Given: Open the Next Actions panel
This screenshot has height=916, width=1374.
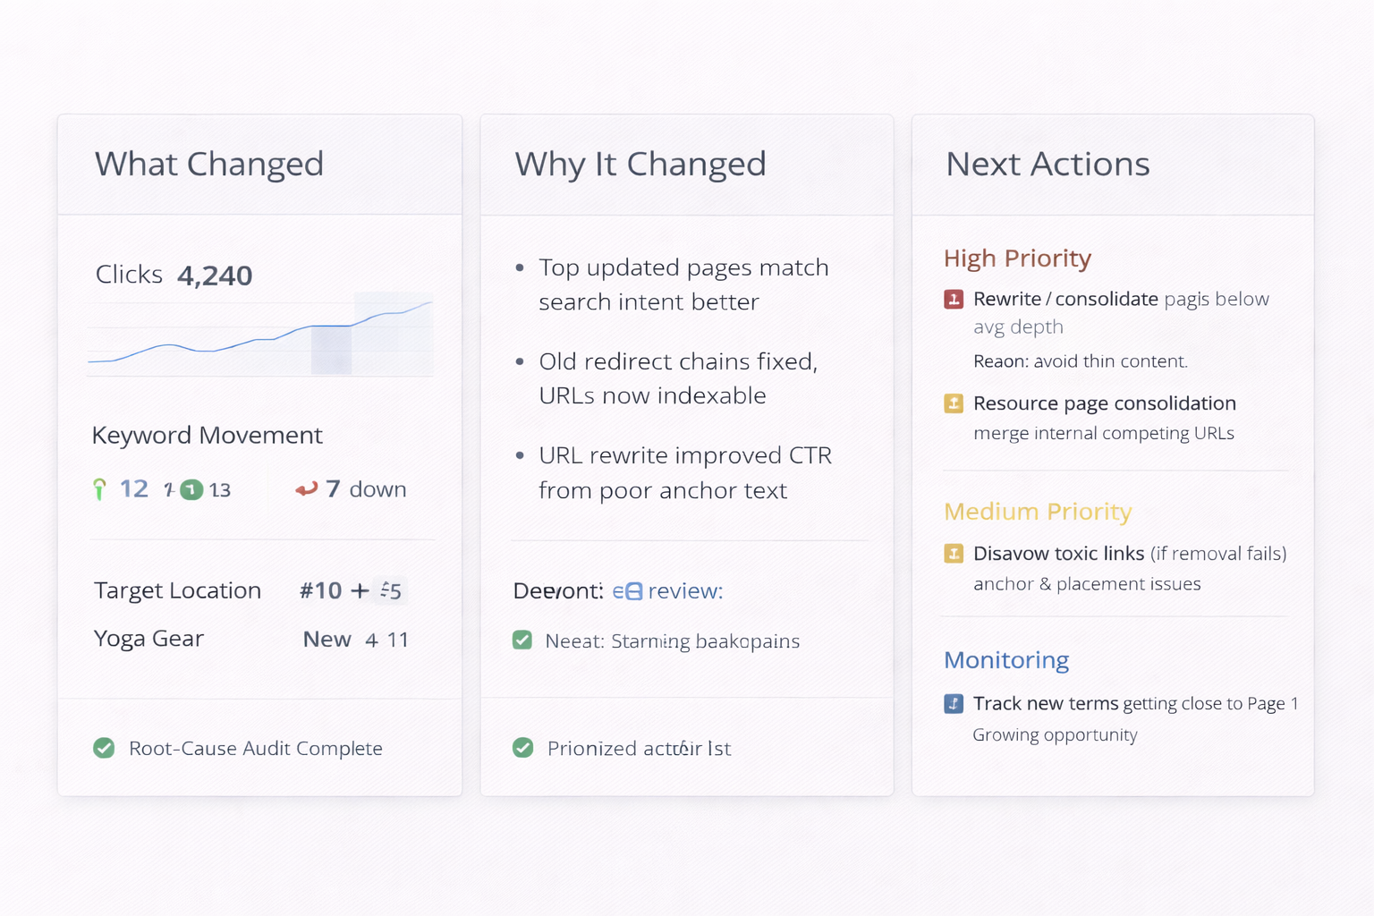Looking at the screenshot, I should (x=1047, y=164).
